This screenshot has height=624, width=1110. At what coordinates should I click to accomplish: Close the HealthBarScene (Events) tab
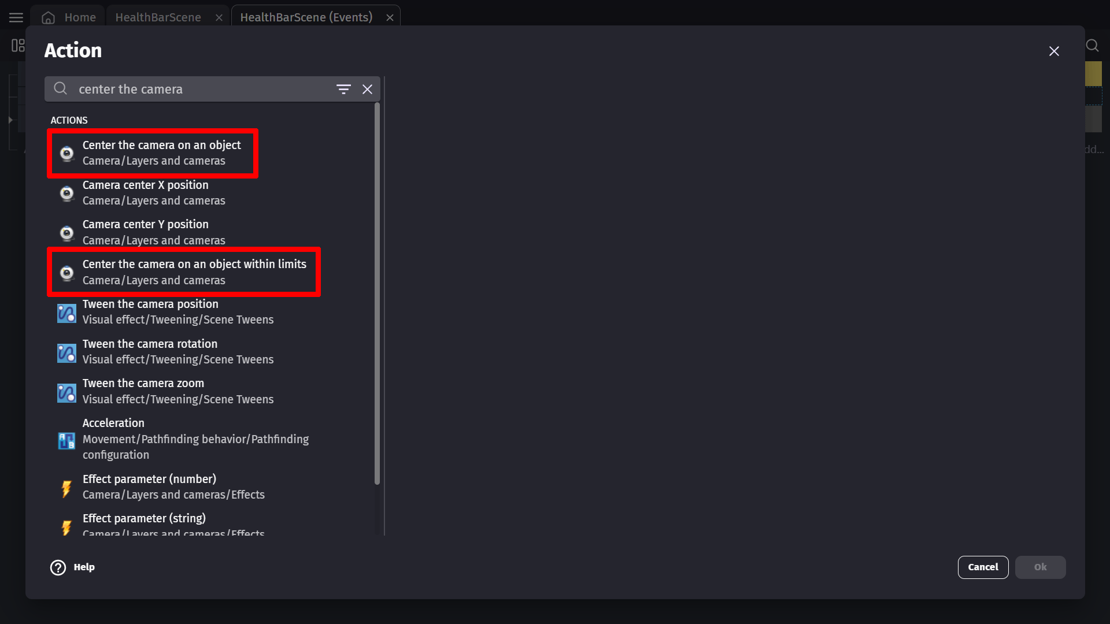click(x=390, y=17)
